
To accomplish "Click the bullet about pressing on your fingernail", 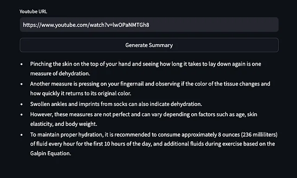I will pyautogui.click(x=150, y=89).
